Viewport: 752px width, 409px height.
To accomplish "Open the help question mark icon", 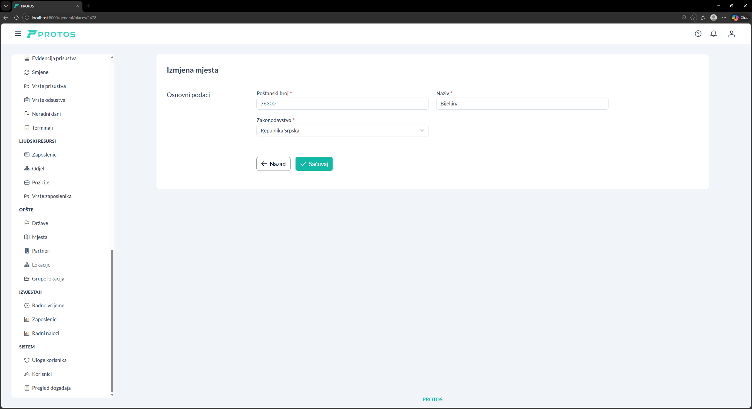I will [698, 34].
